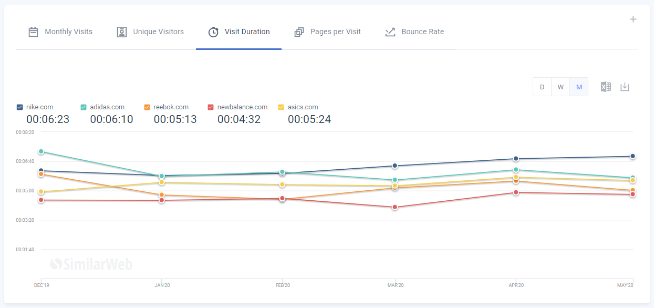Select the MAR'20 x-axis label
The height and width of the screenshot is (308, 654).
[395, 285]
